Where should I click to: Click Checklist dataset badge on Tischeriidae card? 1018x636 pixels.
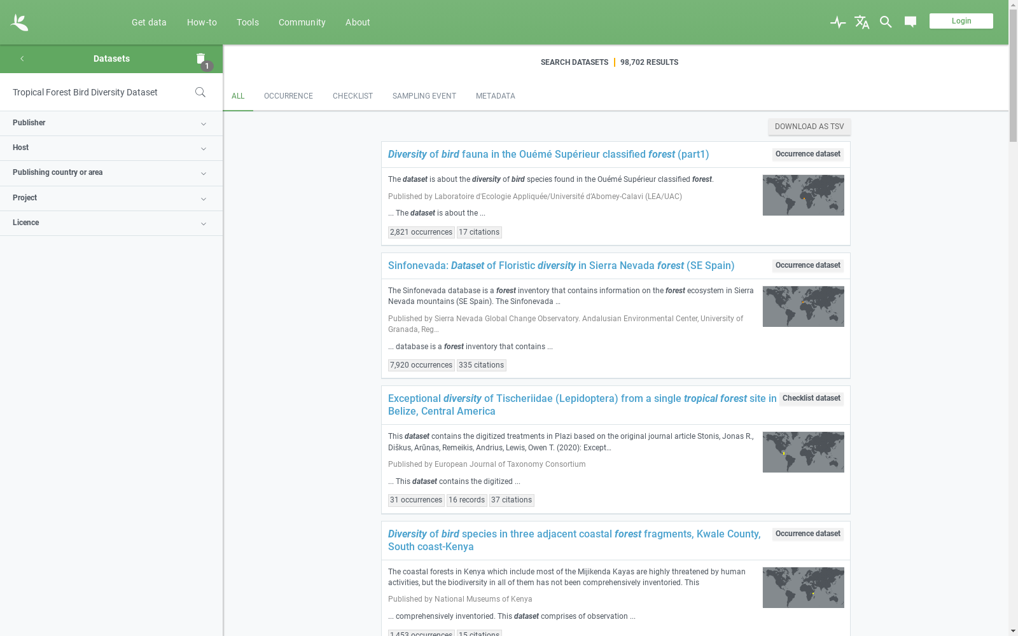(x=811, y=399)
